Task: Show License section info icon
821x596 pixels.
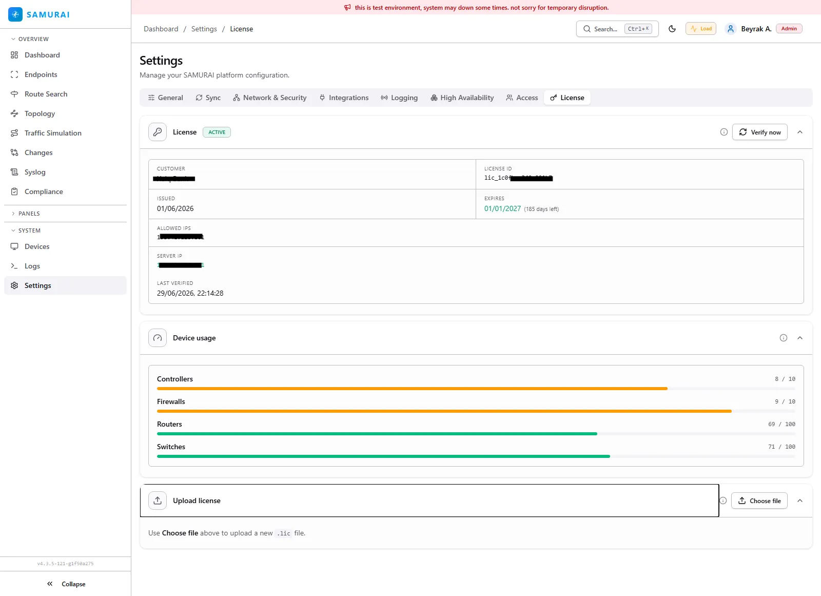Action: click(x=724, y=132)
